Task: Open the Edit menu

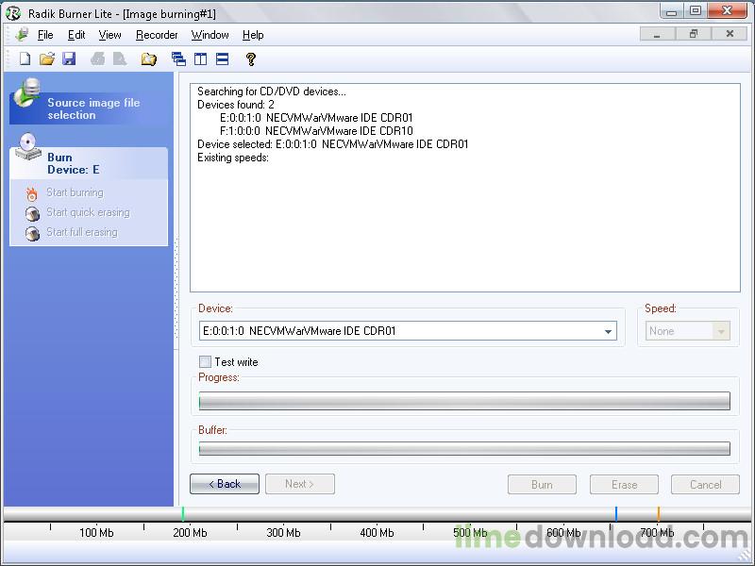Action: (x=76, y=35)
